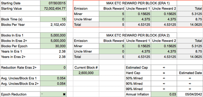
Task: Select the 0.054 value for Avg. Uncles/Block Era 2+
Action: (x=53, y=84)
